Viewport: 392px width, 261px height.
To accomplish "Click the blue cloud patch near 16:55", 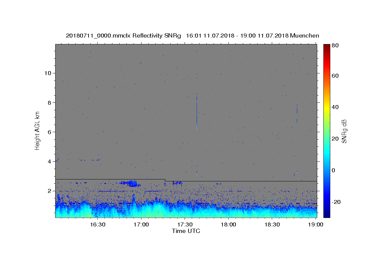I will point(131,183).
